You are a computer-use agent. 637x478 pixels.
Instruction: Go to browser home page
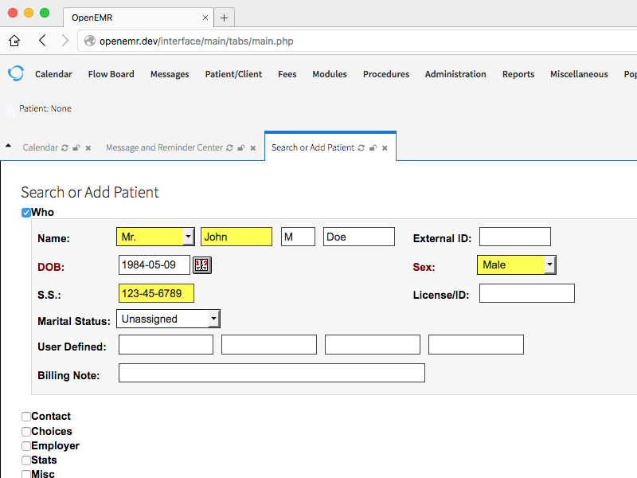tap(14, 41)
